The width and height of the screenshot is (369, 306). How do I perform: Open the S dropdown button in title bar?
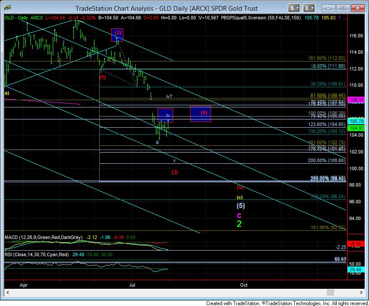pos(294,8)
